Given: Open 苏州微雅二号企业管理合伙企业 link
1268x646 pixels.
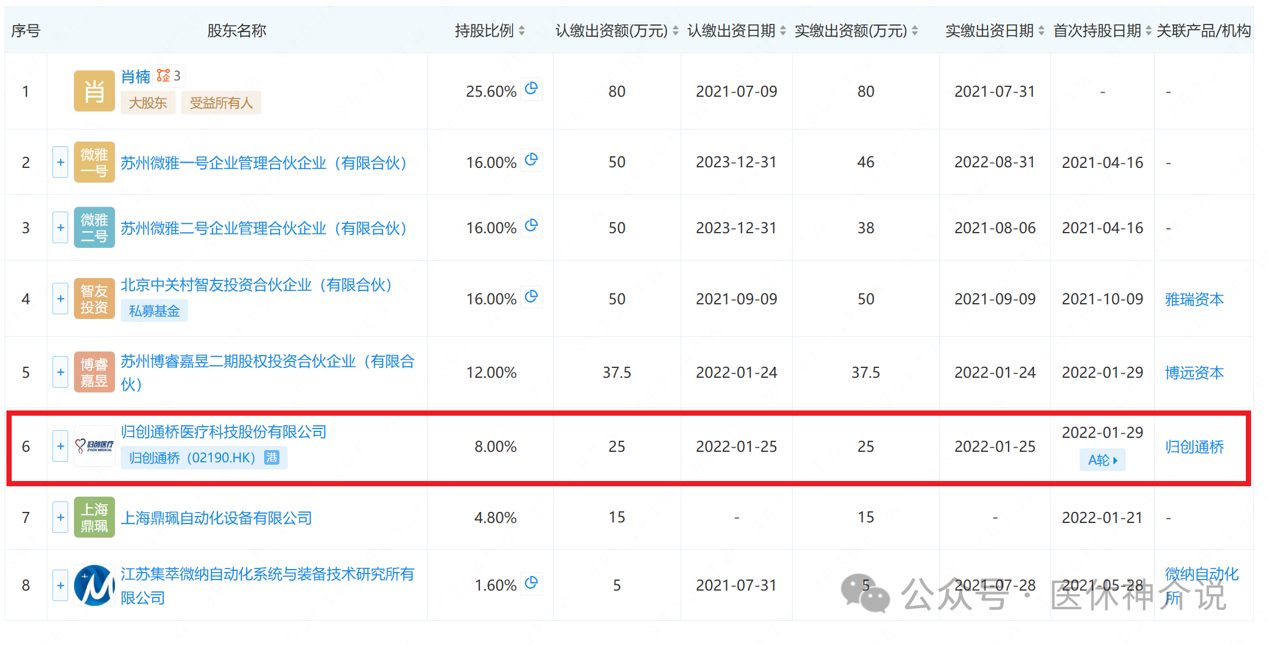Looking at the screenshot, I should 264,228.
